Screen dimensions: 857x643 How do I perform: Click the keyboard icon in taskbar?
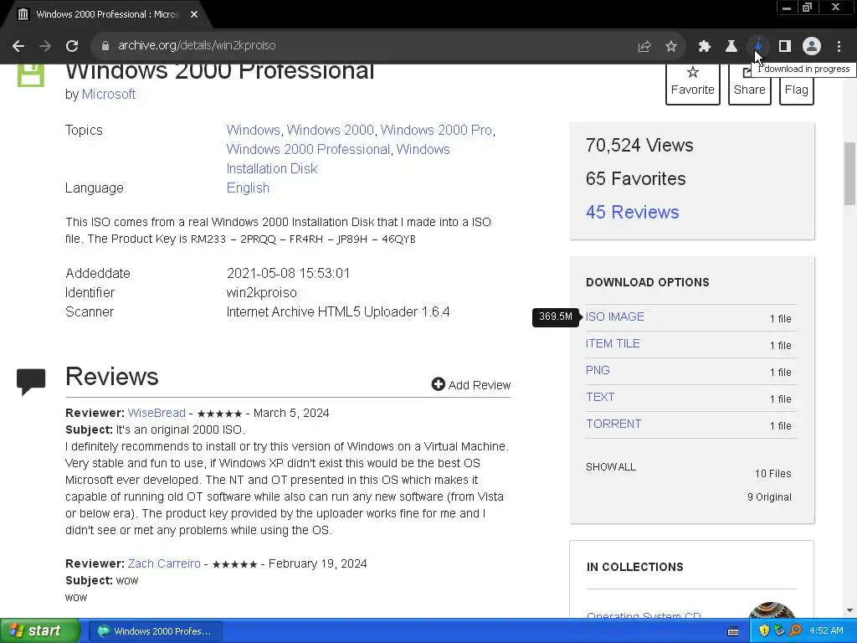point(733,631)
